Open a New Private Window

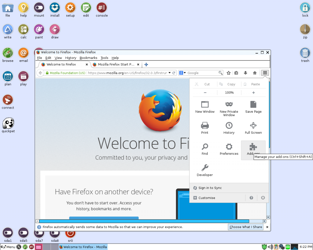point(229,109)
